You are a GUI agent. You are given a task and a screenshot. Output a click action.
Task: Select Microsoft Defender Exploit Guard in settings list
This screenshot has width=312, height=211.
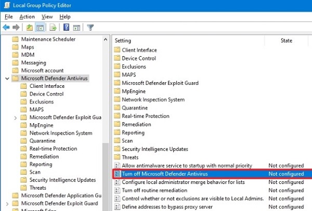pyautogui.click(x=160, y=83)
